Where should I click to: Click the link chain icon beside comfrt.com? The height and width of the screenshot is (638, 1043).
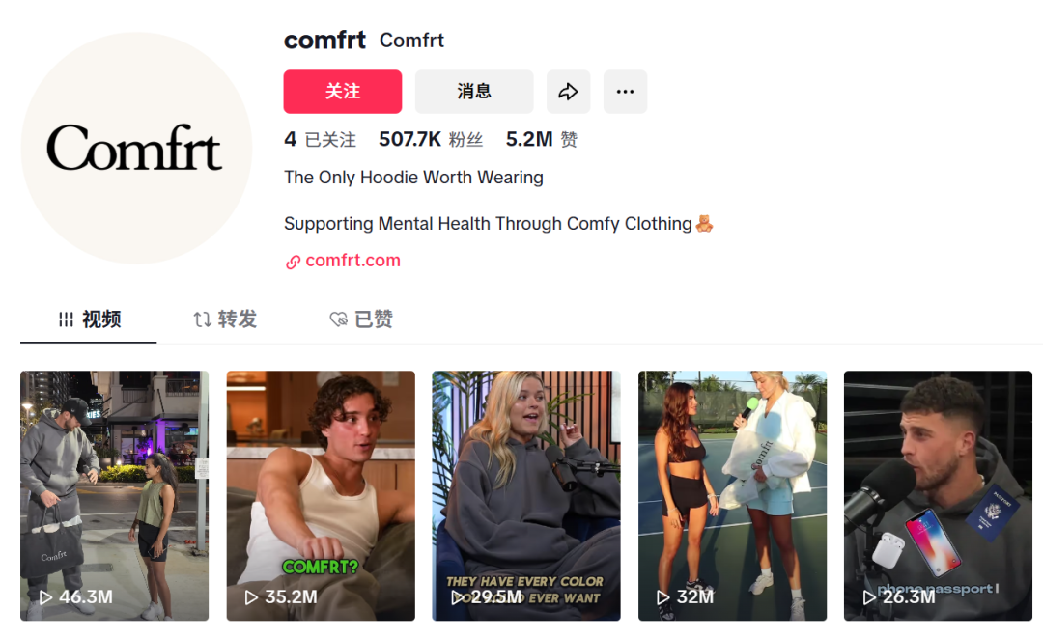[x=293, y=262]
